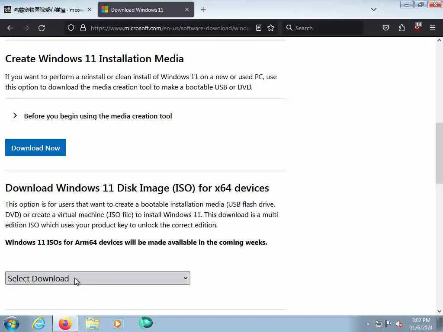Viewport: 443px width, 332px height.
Task: Click the Arm64 devices availability notice
Action: (x=136, y=242)
